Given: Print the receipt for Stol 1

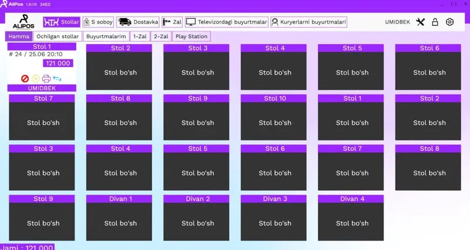Looking at the screenshot, I should click(x=46, y=79).
